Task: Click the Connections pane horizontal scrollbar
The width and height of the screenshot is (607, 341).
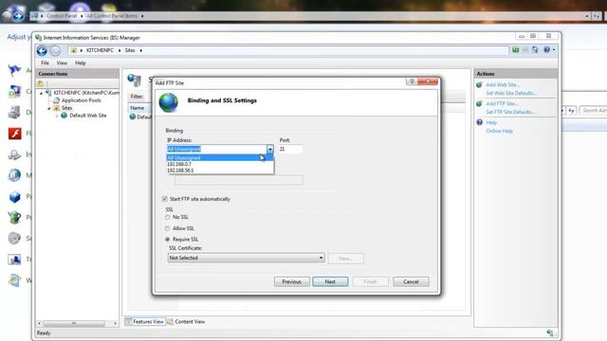Action: click(x=77, y=323)
